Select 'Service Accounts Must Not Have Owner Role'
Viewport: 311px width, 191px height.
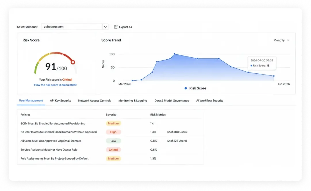pos(49,150)
